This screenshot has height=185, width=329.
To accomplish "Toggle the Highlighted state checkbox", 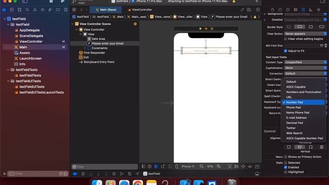I will pos(285,172).
